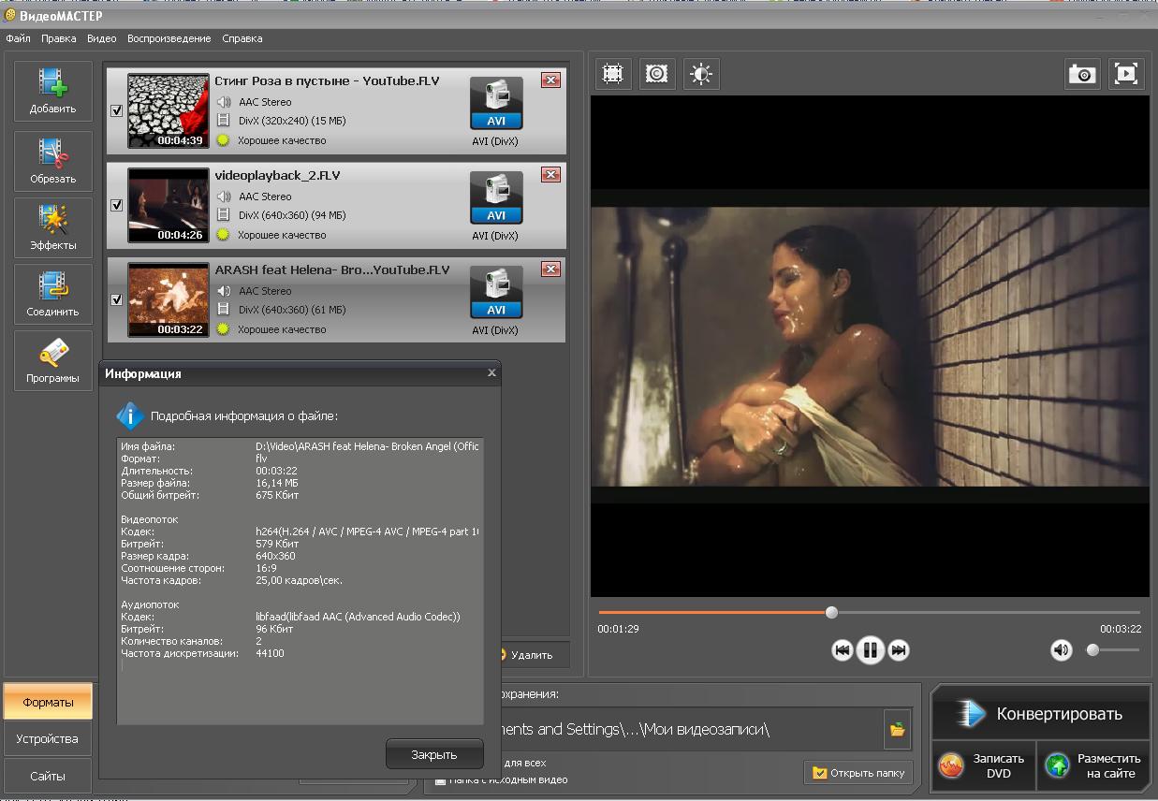The width and height of the screenshot is (1158, 801).
Task: Click the Хорошее качество label of videoplayback_2.FLV
Action: click(282, 235)
